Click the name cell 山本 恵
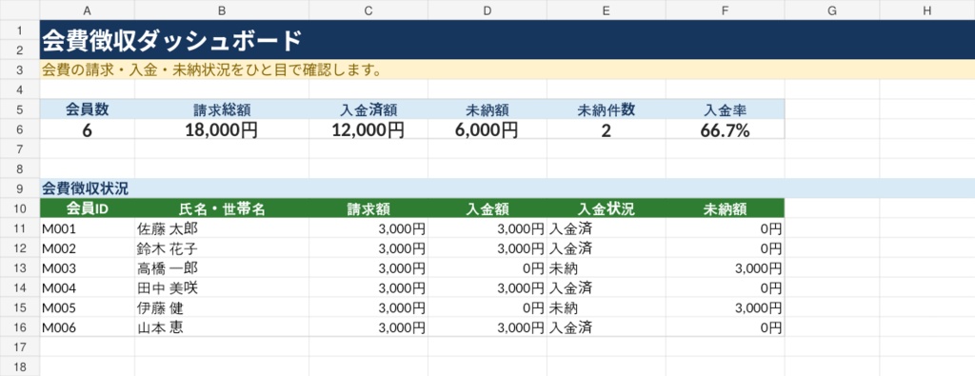The image size is (975, 376). 221,327
